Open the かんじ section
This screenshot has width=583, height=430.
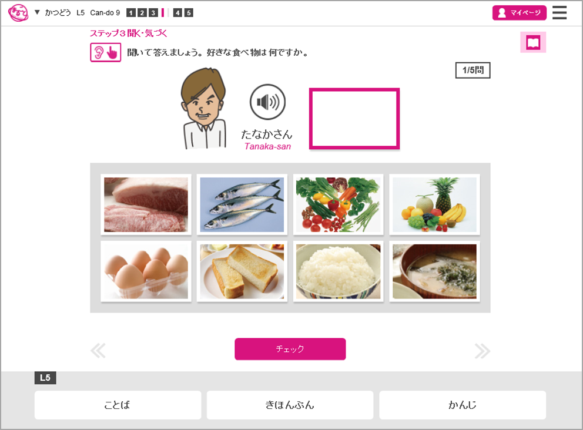click(463, 405)
